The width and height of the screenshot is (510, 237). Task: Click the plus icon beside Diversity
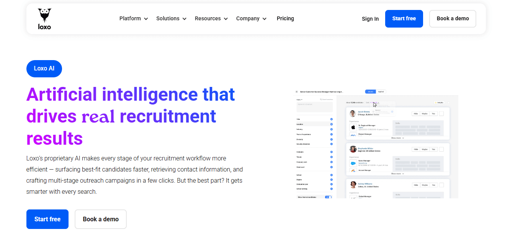[x=332, y=139]
